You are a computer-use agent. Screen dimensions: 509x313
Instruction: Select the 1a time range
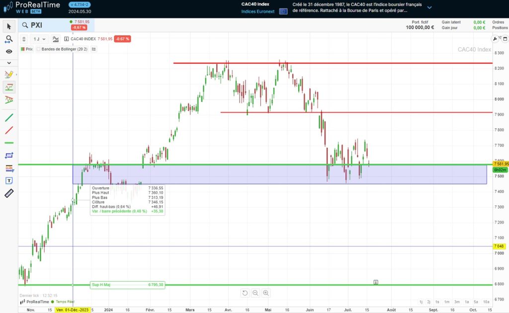pos(467,302)
